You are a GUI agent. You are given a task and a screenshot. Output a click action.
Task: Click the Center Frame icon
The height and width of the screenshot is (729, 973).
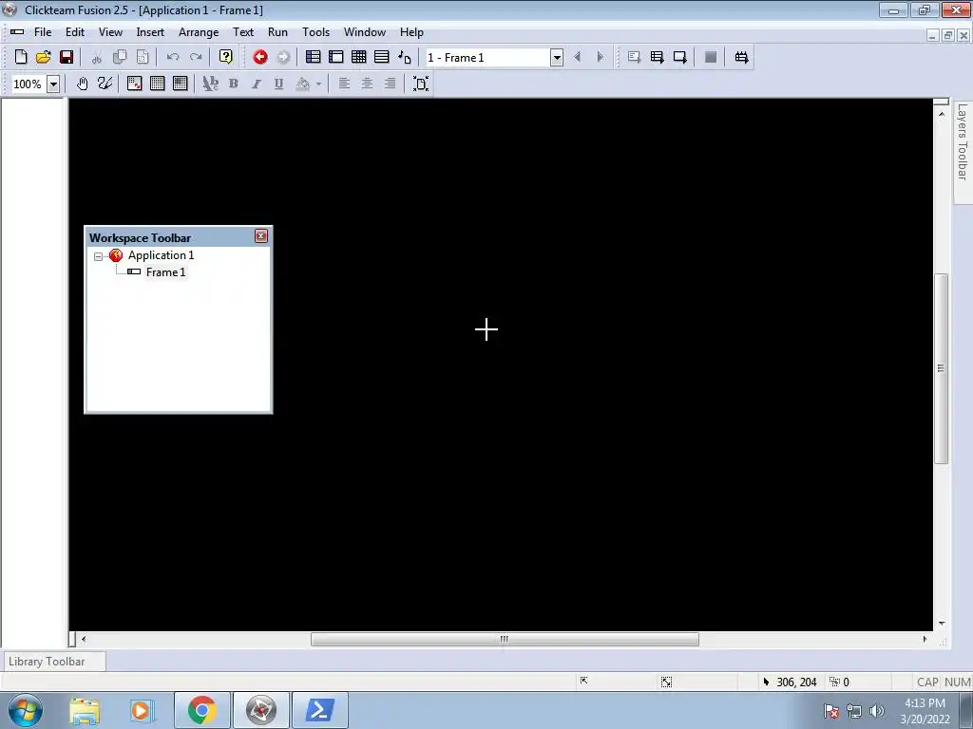[421, 84]
